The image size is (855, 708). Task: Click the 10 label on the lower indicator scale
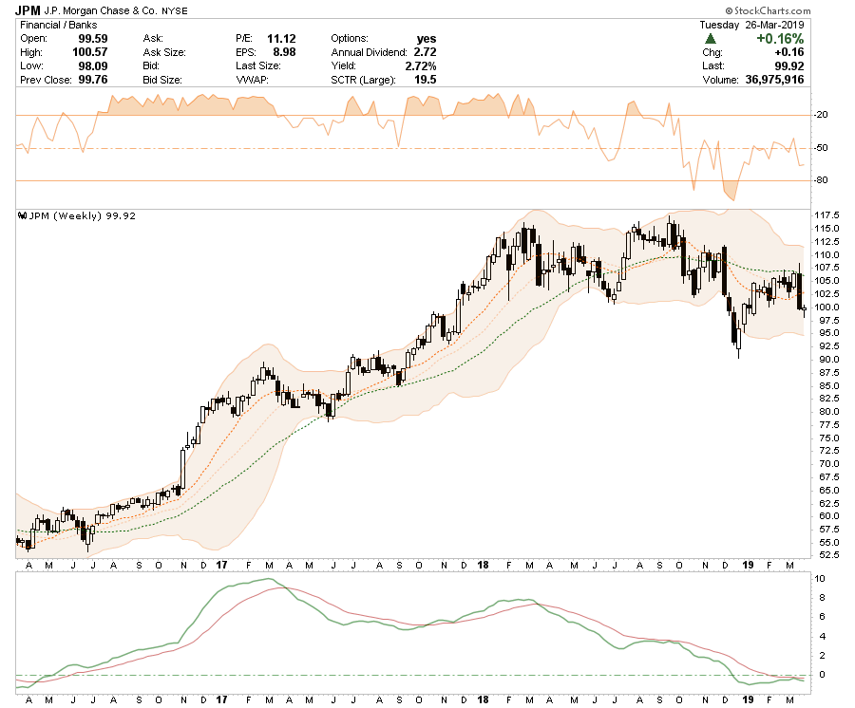point(820,578)
